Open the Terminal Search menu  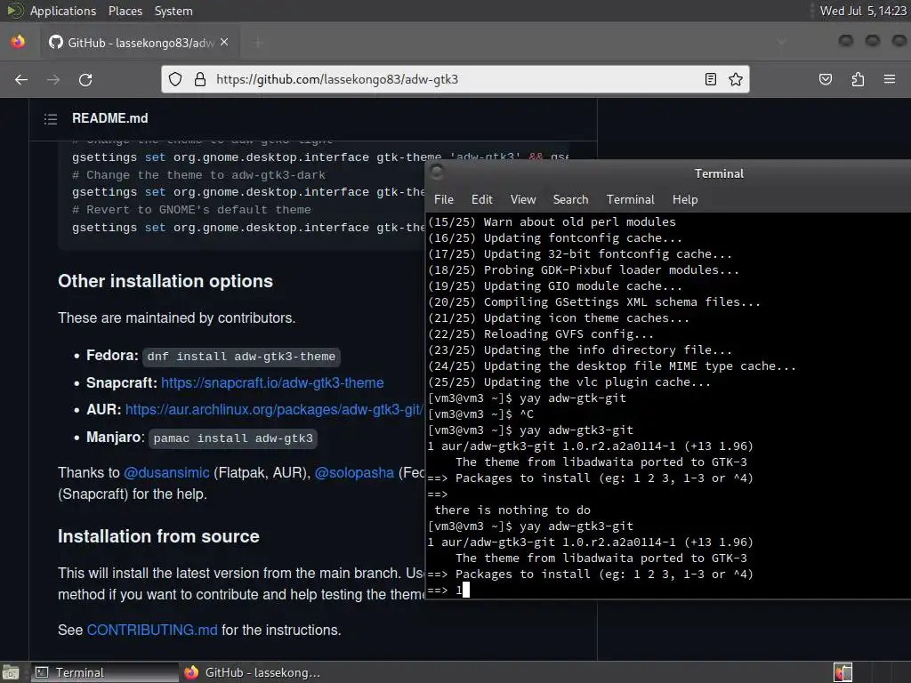click(570, 199)
